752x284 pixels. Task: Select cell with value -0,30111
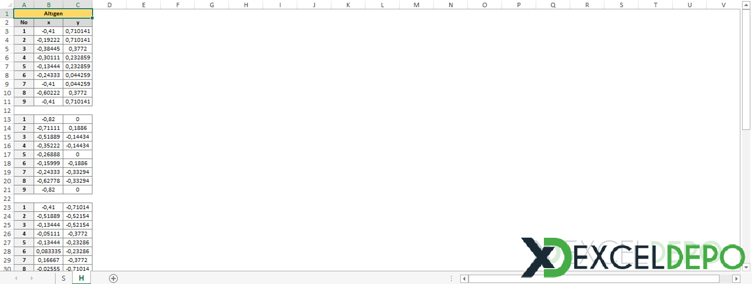tap(48, 57)
